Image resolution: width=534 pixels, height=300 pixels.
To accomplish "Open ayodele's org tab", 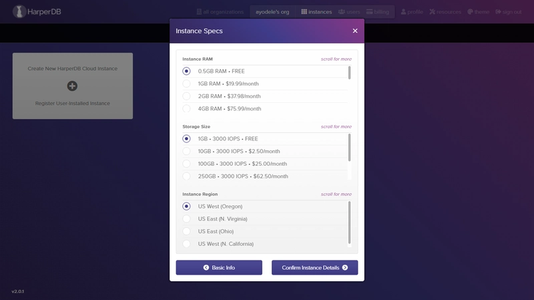I will (272, 12).
